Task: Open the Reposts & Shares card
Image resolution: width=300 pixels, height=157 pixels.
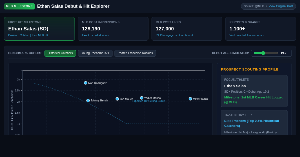Action: pos(260,29)
